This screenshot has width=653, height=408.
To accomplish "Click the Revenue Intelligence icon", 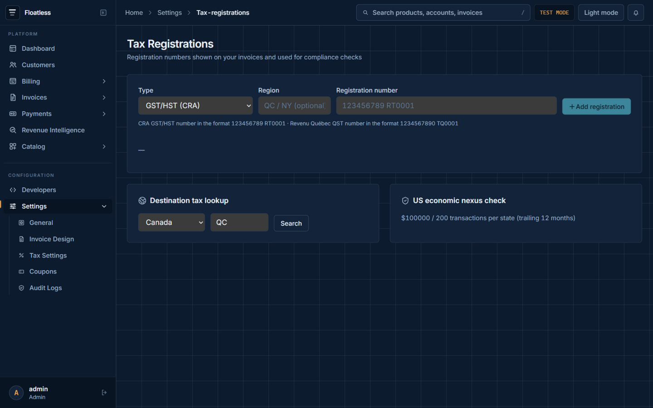I will [13, 130].
